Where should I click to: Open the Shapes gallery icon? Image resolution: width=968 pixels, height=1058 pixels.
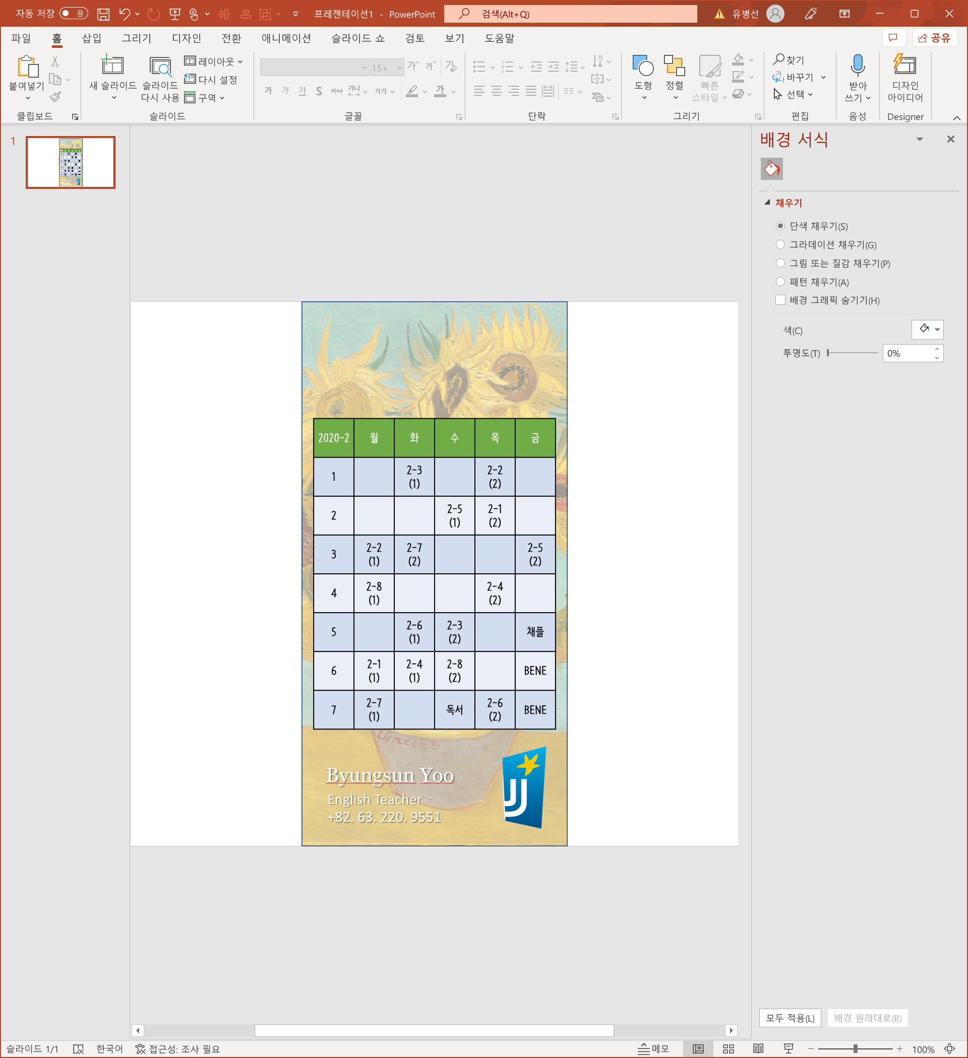643,66
